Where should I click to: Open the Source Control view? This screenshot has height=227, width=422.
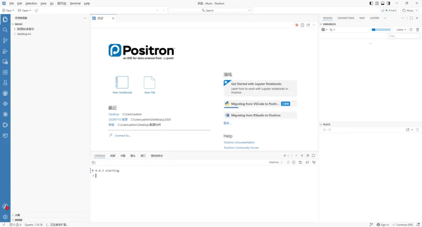[x=5, y=40]
